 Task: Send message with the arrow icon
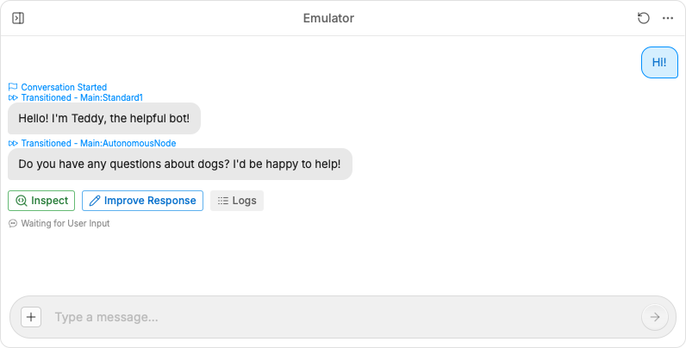655,317
